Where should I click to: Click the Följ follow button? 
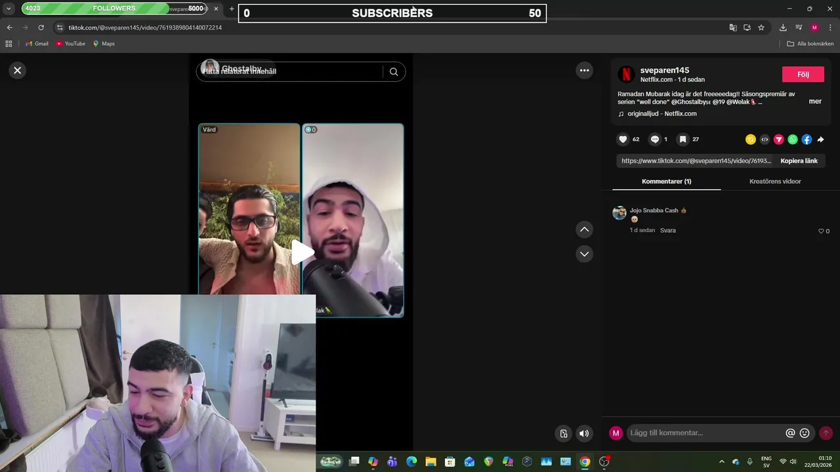[x=803, y=74]
